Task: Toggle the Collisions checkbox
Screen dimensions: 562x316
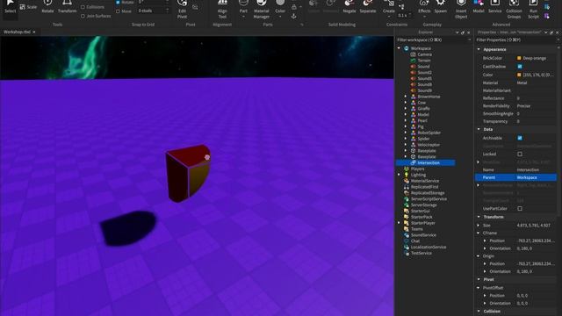Action: click(83, 7)
